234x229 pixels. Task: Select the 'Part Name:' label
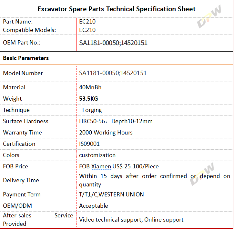18,22
